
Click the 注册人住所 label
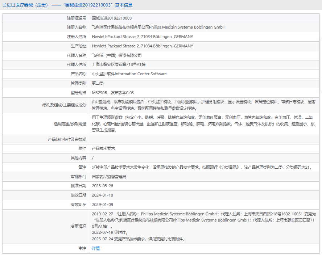pyautogui.click(x=77, y=37)
